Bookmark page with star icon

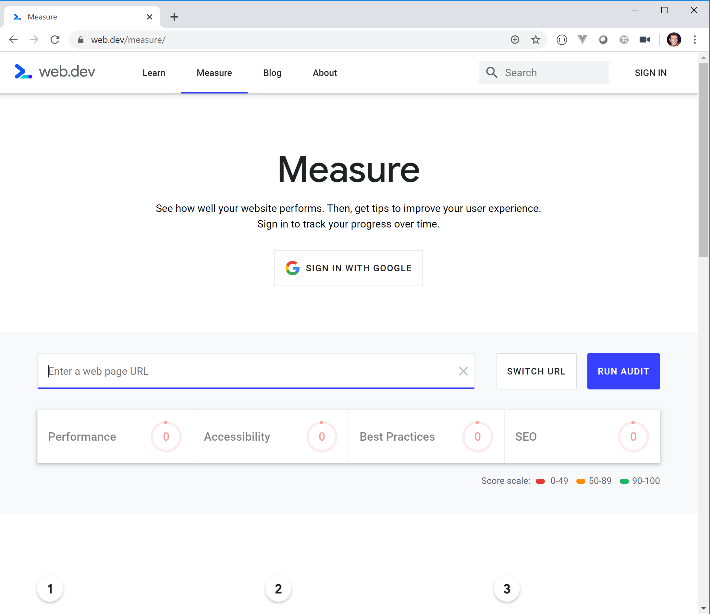pos(535,40)
